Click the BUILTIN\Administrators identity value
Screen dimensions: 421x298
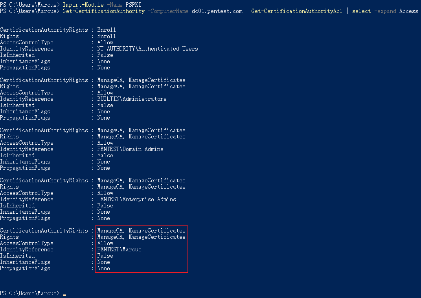(132, 99)
